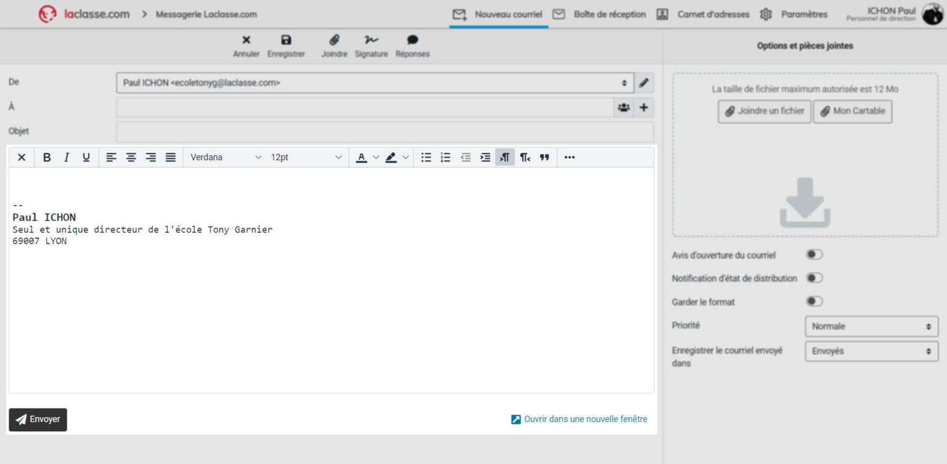Apply italic formatting

point(67,157)
